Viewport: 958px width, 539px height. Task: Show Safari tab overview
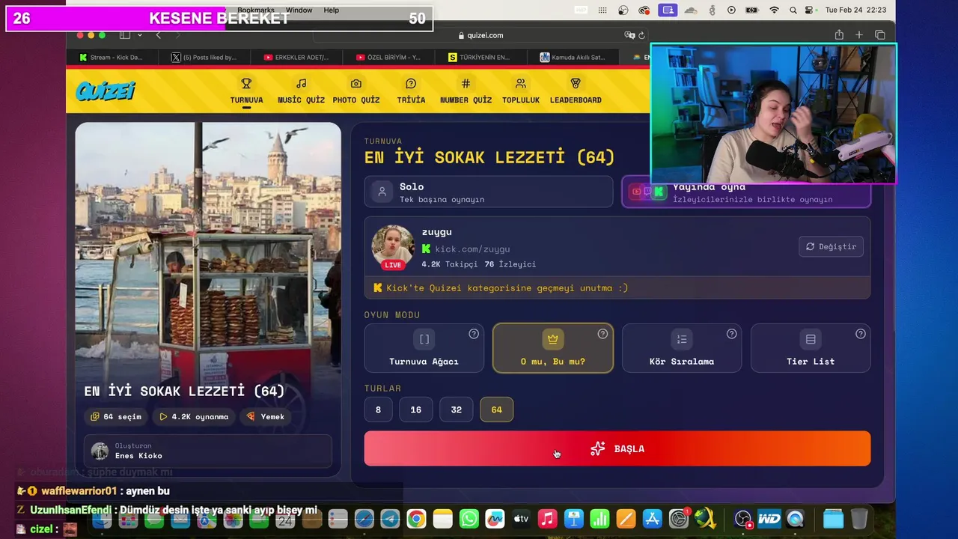(x=880, y=34)
